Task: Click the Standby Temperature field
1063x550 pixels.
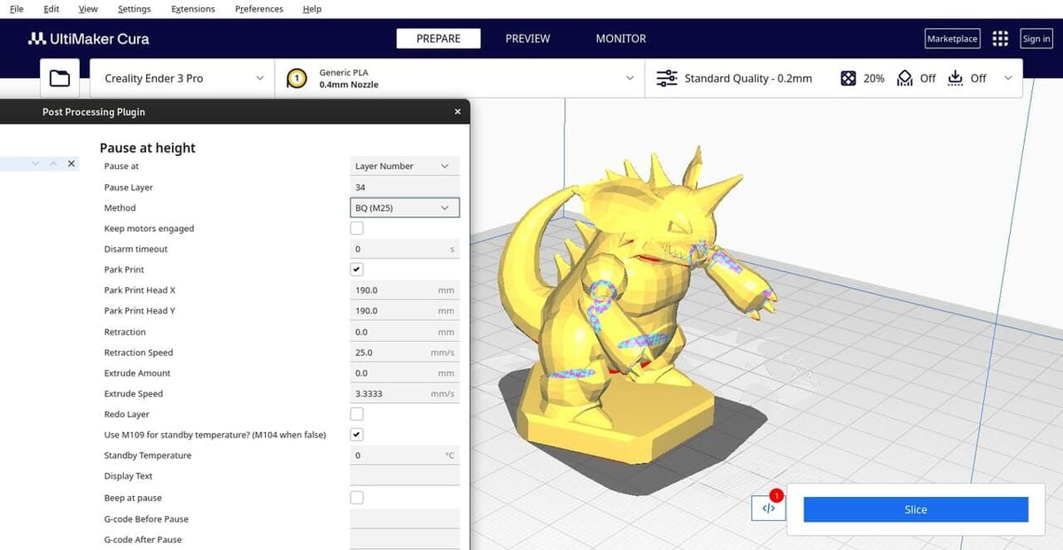Action: coord(405,456)
